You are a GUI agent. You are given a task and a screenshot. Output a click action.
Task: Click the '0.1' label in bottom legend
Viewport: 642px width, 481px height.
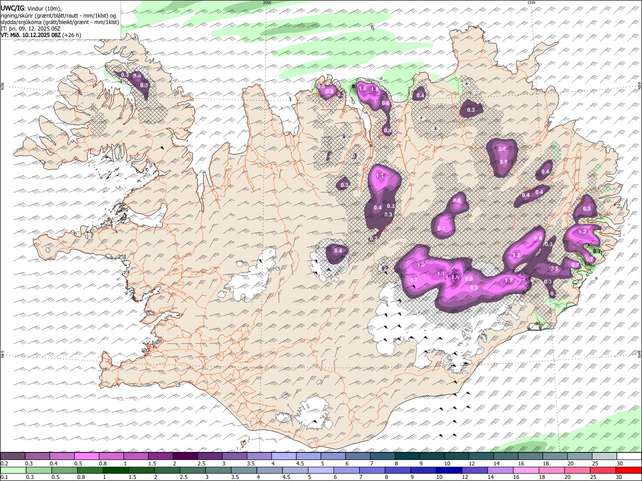[5, 477]
